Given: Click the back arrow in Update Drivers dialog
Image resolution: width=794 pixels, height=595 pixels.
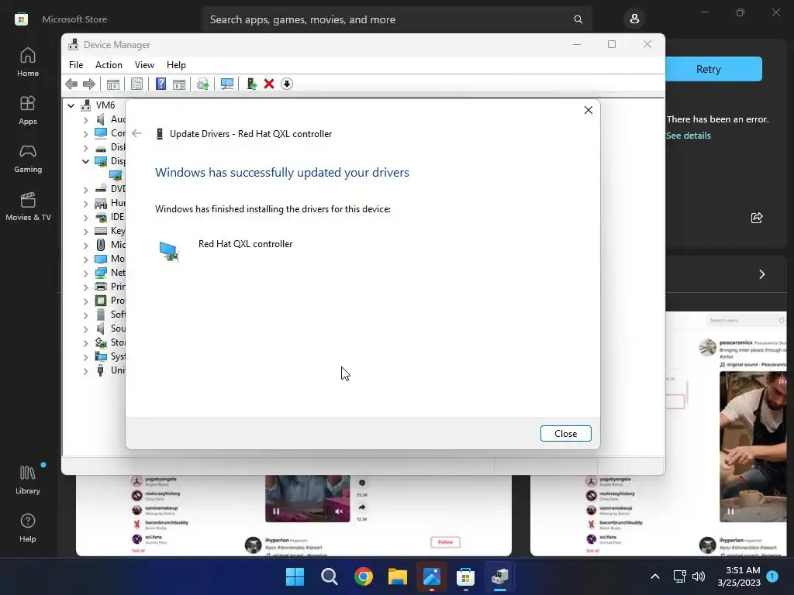Looking at the screenshot, I should point(136,133).
